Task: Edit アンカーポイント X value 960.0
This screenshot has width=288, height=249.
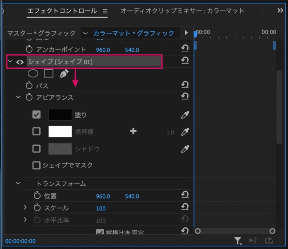Action: click(103, 50)
